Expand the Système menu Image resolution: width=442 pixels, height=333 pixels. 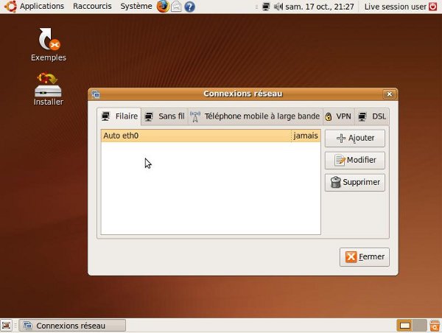136,7
